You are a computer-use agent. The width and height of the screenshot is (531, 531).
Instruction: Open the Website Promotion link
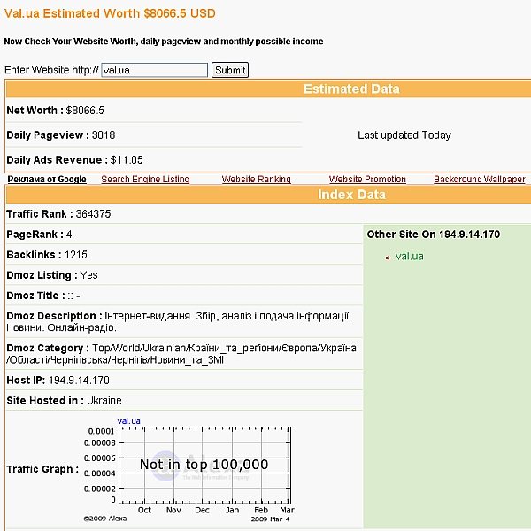coord(367,180)
